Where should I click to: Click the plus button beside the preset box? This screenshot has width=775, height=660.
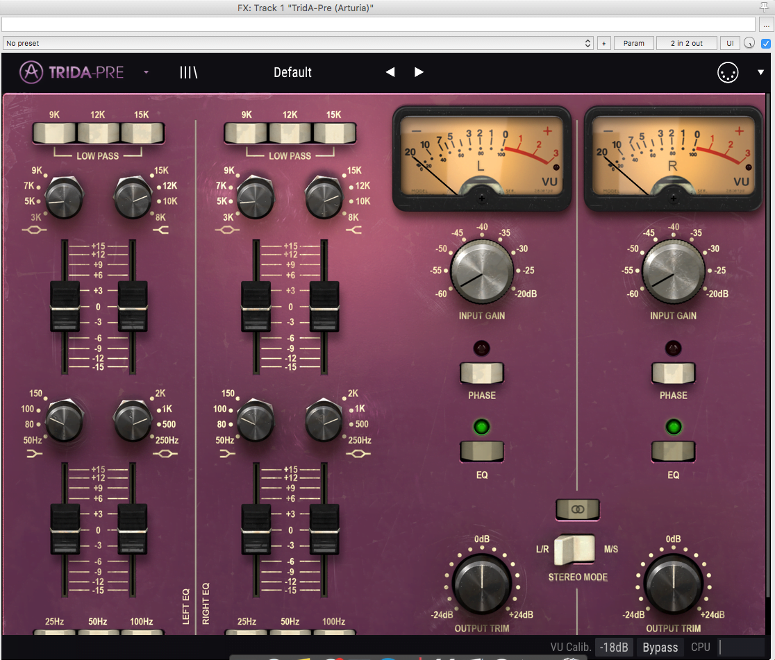(x=603, y=43)
